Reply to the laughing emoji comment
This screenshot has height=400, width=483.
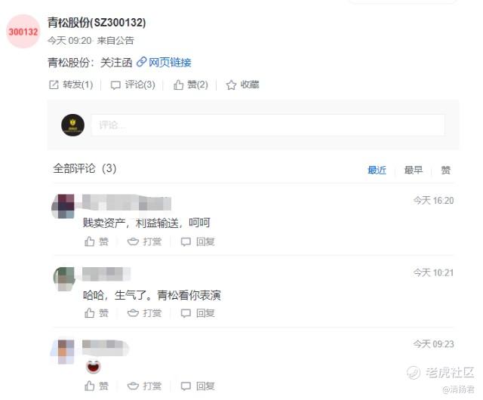198,386
